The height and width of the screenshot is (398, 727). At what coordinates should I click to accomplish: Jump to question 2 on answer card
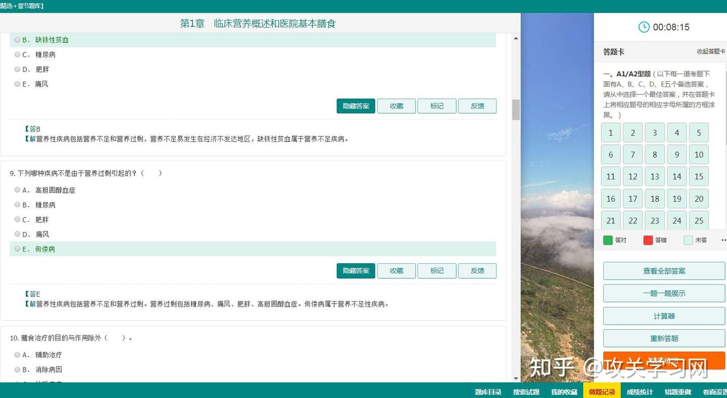[x=633, y=133]
